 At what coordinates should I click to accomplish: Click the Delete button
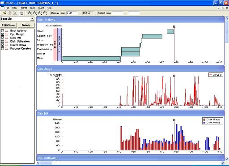tap(26, 25)
